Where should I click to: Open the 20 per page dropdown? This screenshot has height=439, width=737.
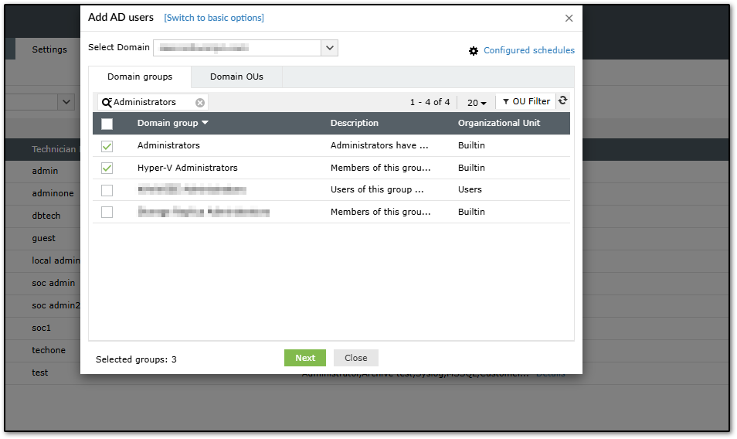point(477,102)
